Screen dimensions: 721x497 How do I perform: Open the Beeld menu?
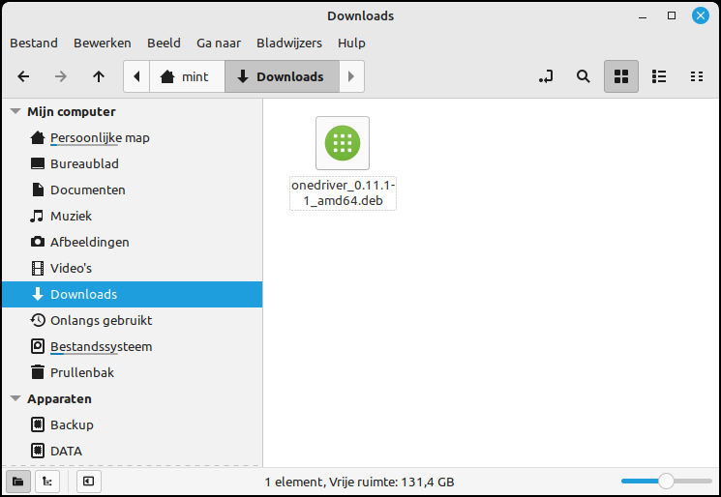(x=164, y=43)
